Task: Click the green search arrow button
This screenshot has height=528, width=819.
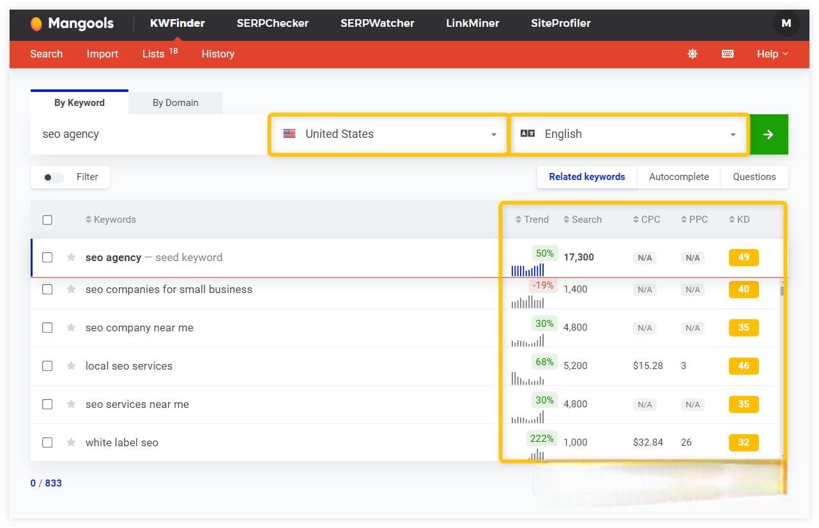Action: coord(769,134)
